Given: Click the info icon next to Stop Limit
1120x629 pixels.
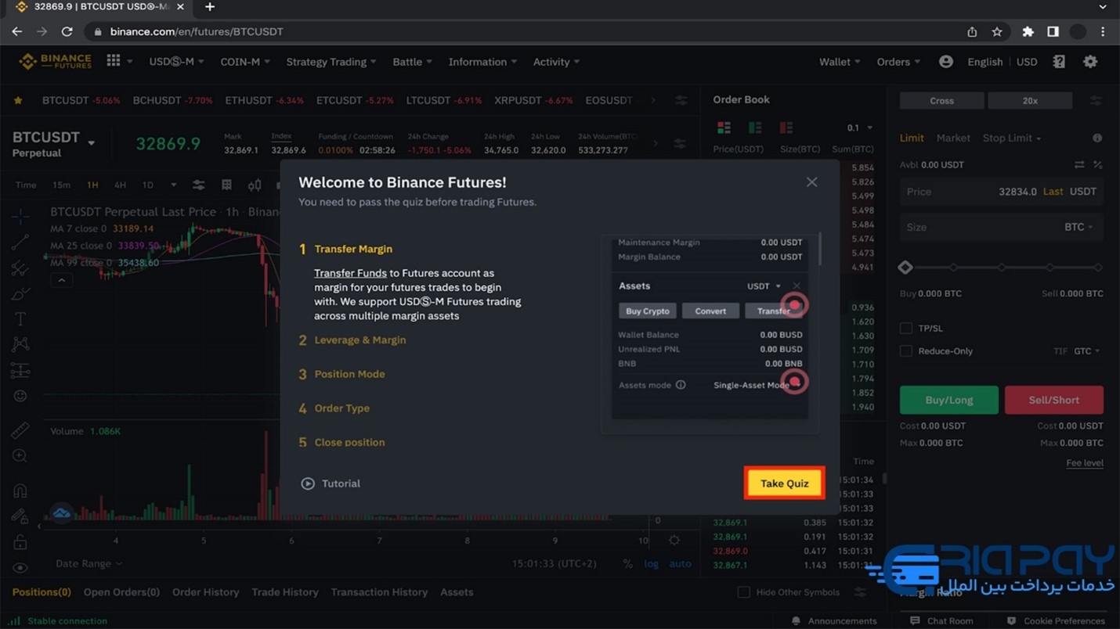Looking at the screenshot, I should [1097, 138].
